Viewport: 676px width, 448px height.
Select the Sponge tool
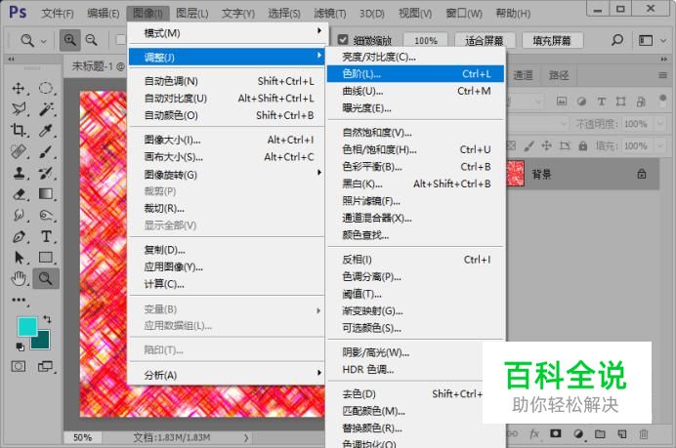point(46,215)
